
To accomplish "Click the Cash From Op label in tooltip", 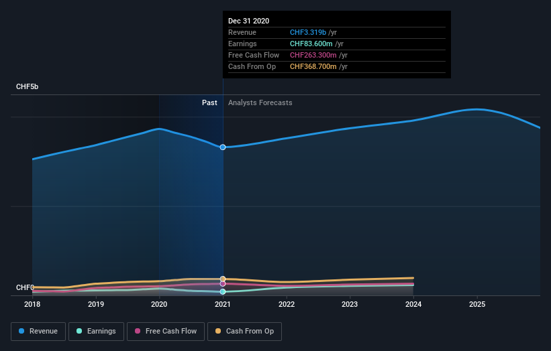I will [252, 66].
